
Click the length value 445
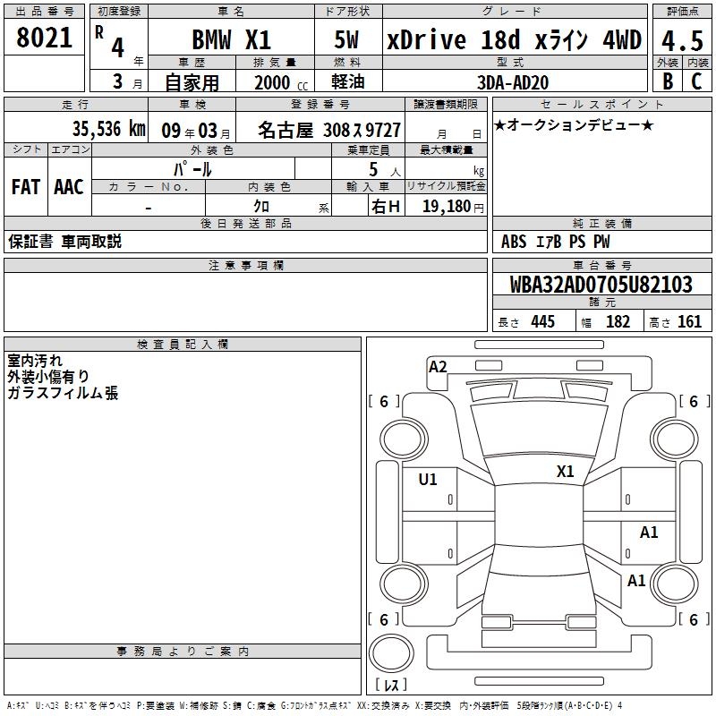pyautogui.click(x=542, y=321)
